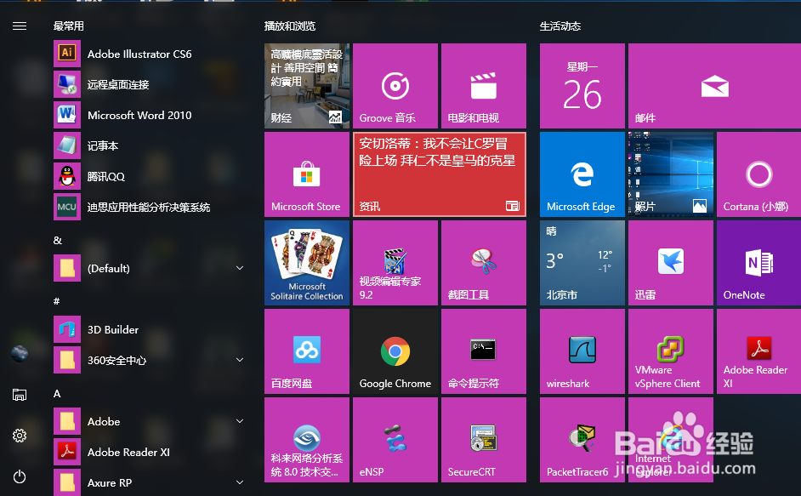Open the SecureCRT tile
Viewport: 801px width, 496px height.
tap(484, 440)
